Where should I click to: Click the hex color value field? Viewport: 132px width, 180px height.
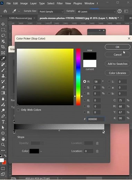tap(96, 119)
